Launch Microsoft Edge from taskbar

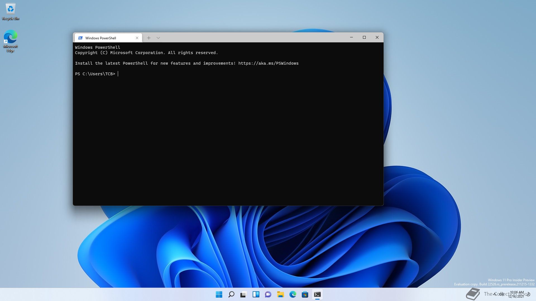(x=293, y=294)
